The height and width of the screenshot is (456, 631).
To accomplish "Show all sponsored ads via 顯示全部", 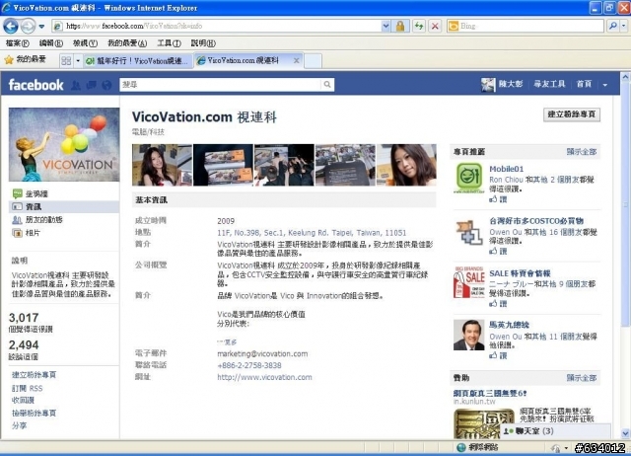I will point(582,378).
